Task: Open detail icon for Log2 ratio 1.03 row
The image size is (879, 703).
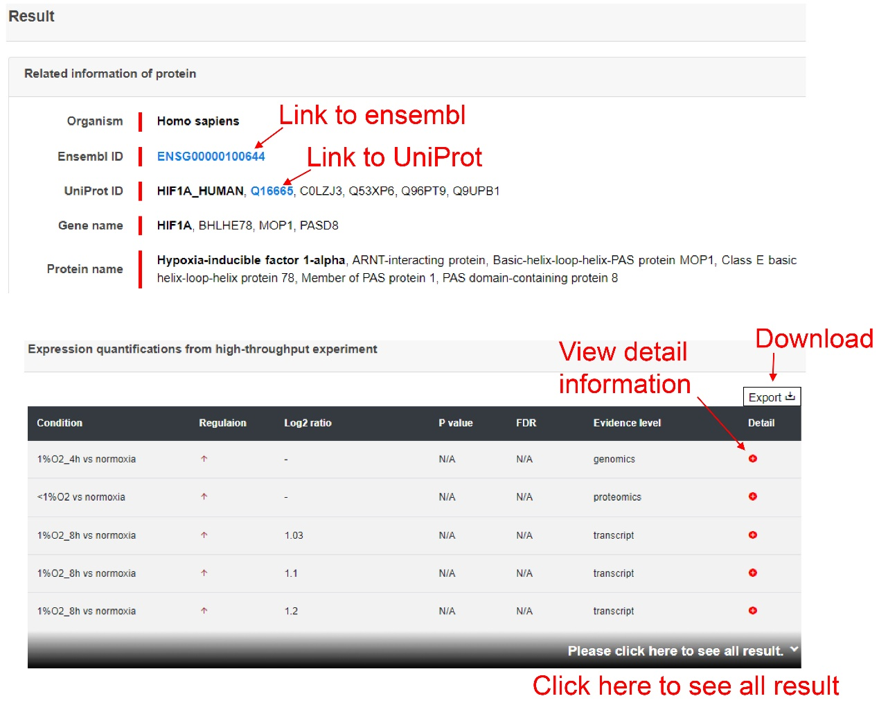Action: (752, 535)
